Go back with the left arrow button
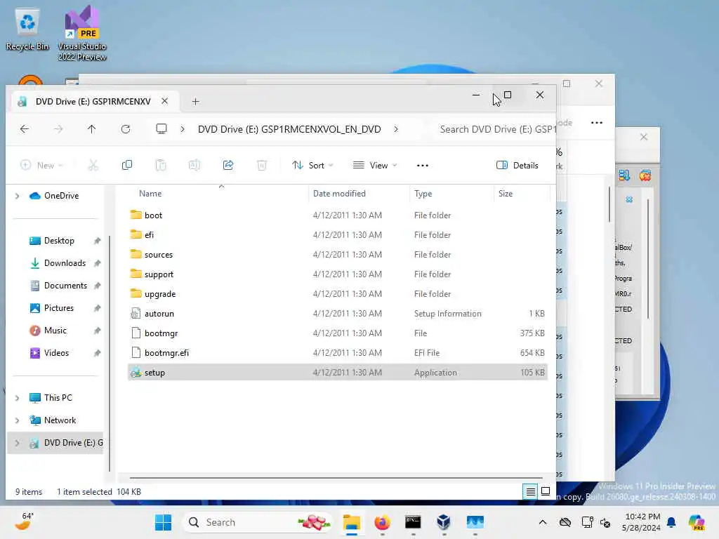Viewport: 719px width, 539px height. click(25, 129)
